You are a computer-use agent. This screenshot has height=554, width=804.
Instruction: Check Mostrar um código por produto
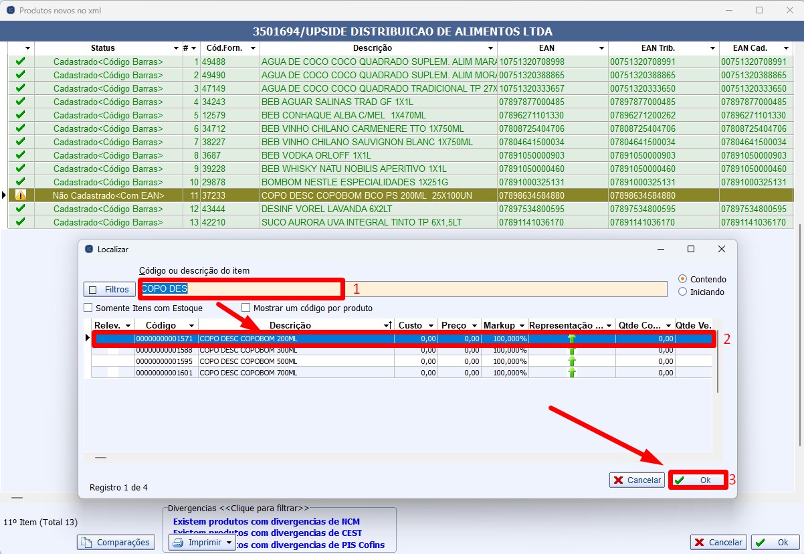coord(245,308)
